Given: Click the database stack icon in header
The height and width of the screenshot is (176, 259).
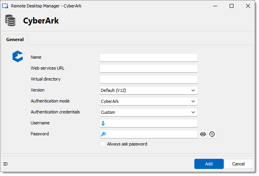Looking at the screenshot, I should tap(10, 20).
